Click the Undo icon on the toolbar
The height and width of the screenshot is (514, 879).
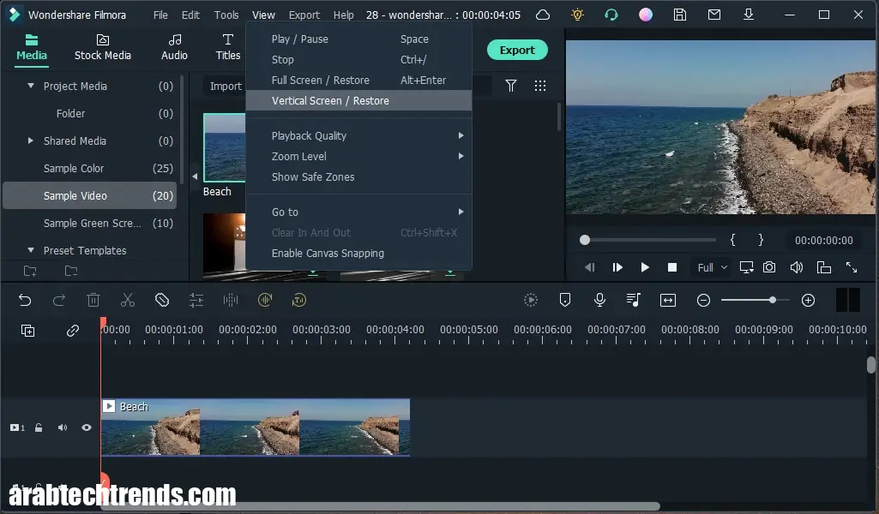(x=25, y=300)
